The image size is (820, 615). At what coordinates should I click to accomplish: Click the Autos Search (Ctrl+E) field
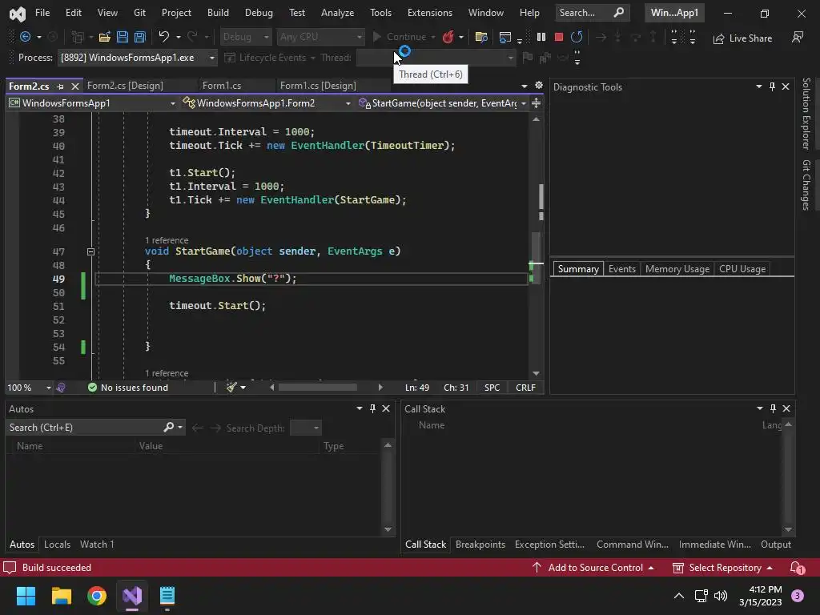[84, 428]
